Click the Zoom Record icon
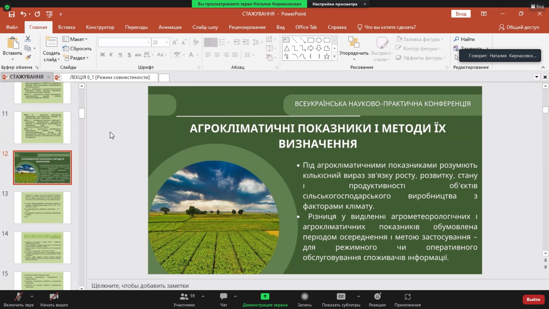 click(305, 297)
